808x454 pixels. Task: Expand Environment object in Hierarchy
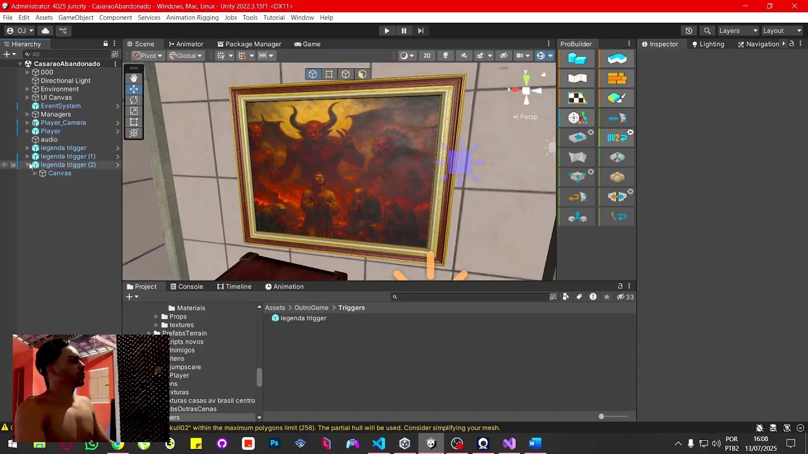pos(28,89)
